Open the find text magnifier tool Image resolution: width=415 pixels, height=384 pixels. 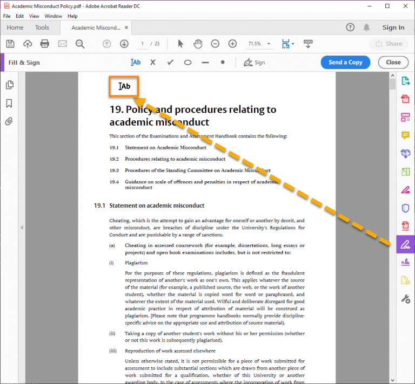pyautogui.click(x=80, y=44)
